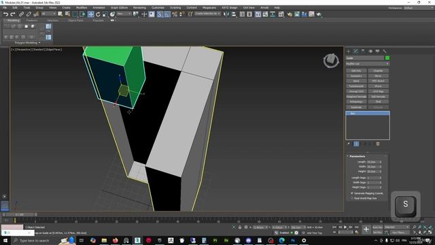Click the Align tool icon
Image resolution: width=435 pixels, height=245 pixels.
[x=234, y=14]
